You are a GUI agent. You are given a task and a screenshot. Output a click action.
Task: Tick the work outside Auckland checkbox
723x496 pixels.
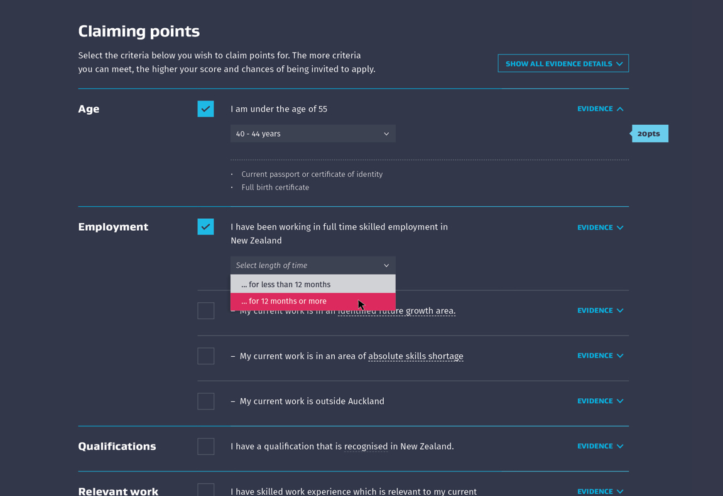205,401
